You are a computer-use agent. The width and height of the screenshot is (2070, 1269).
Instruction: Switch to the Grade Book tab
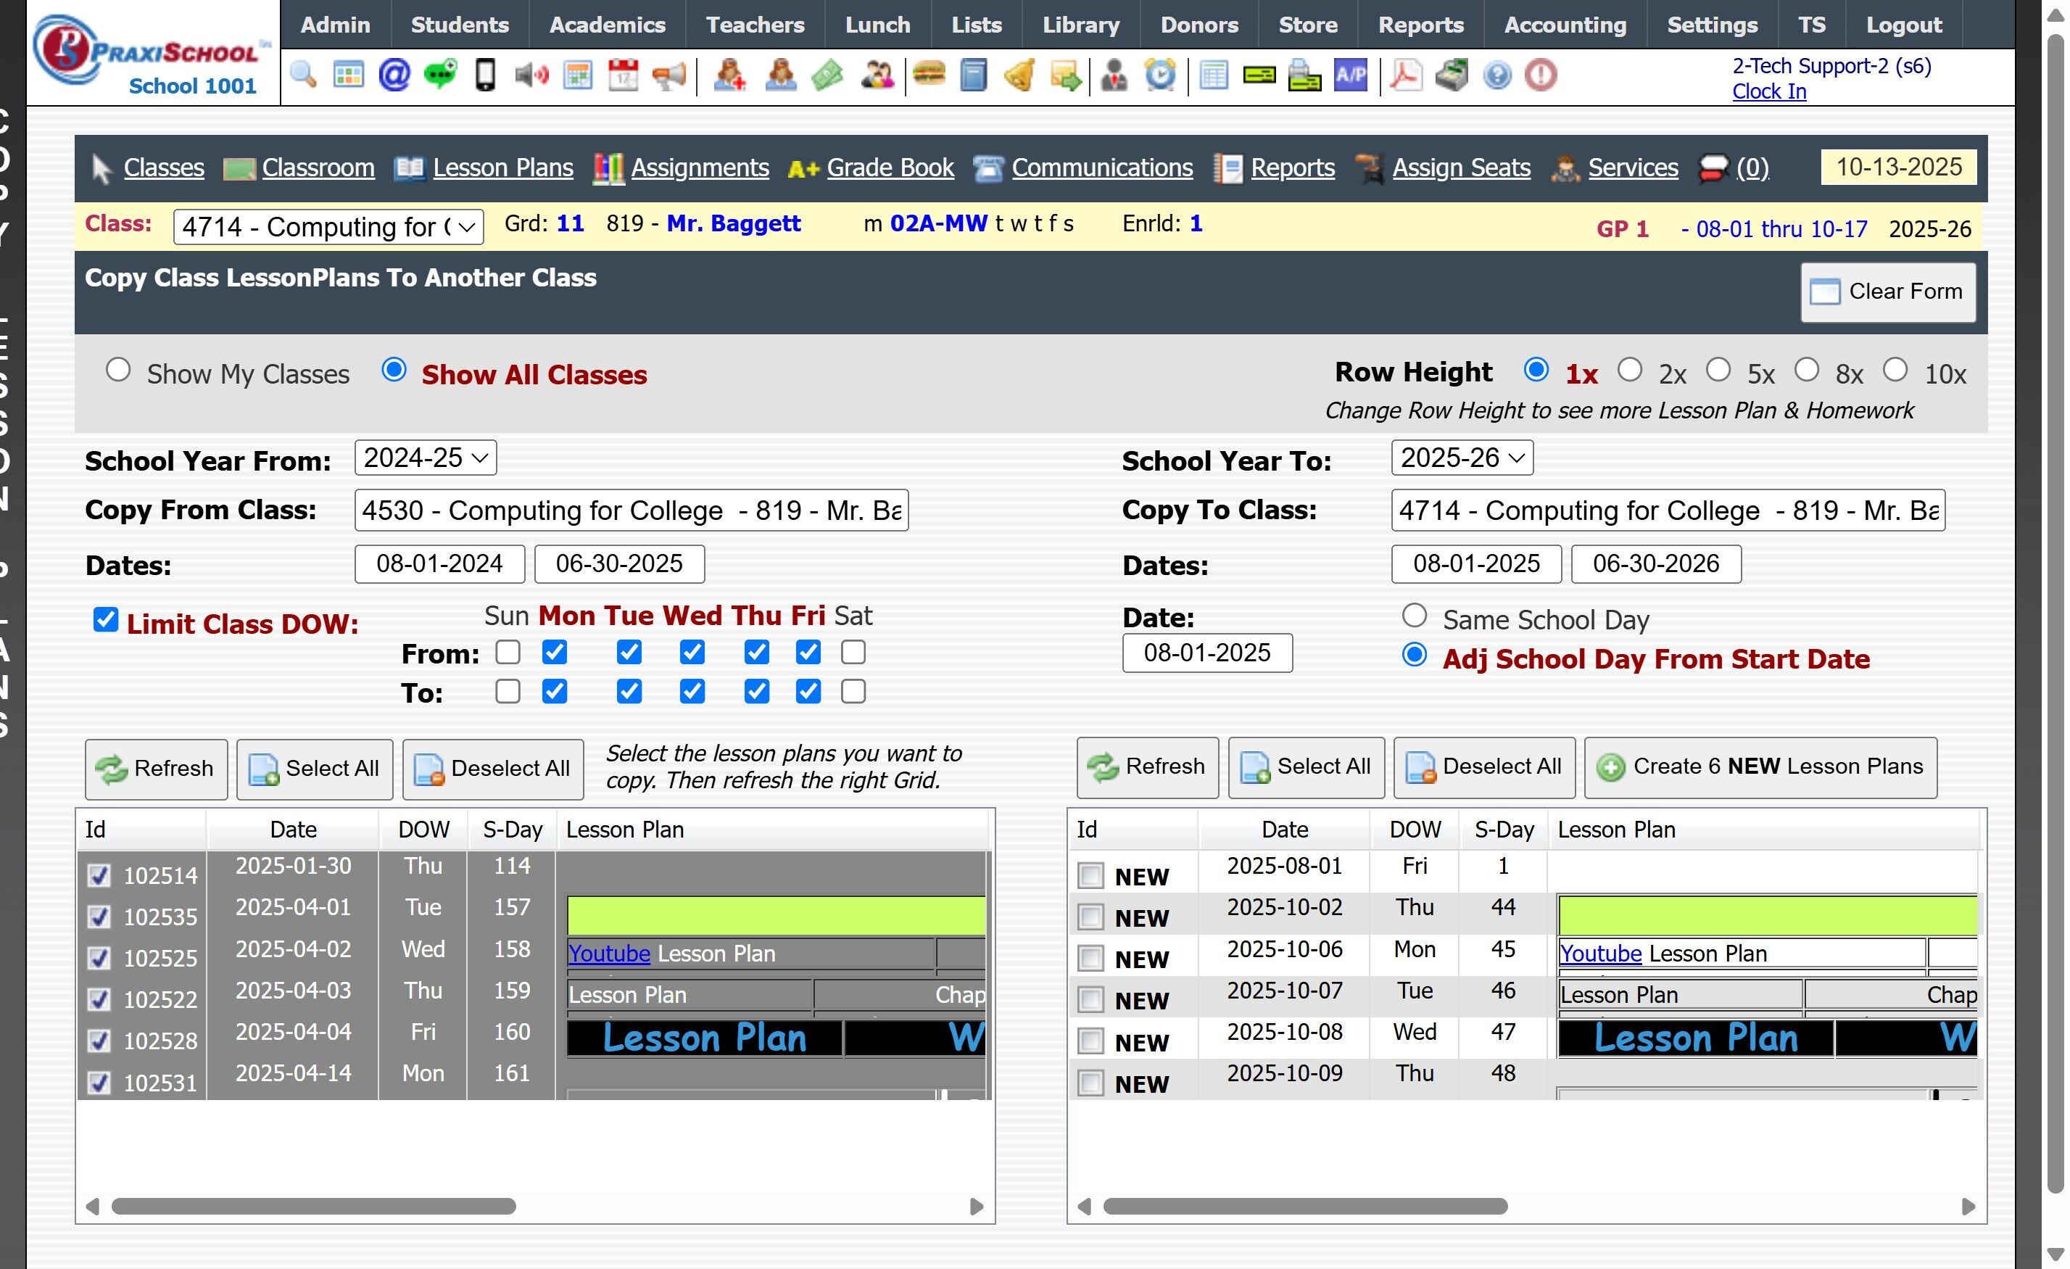tap(890, 168)
